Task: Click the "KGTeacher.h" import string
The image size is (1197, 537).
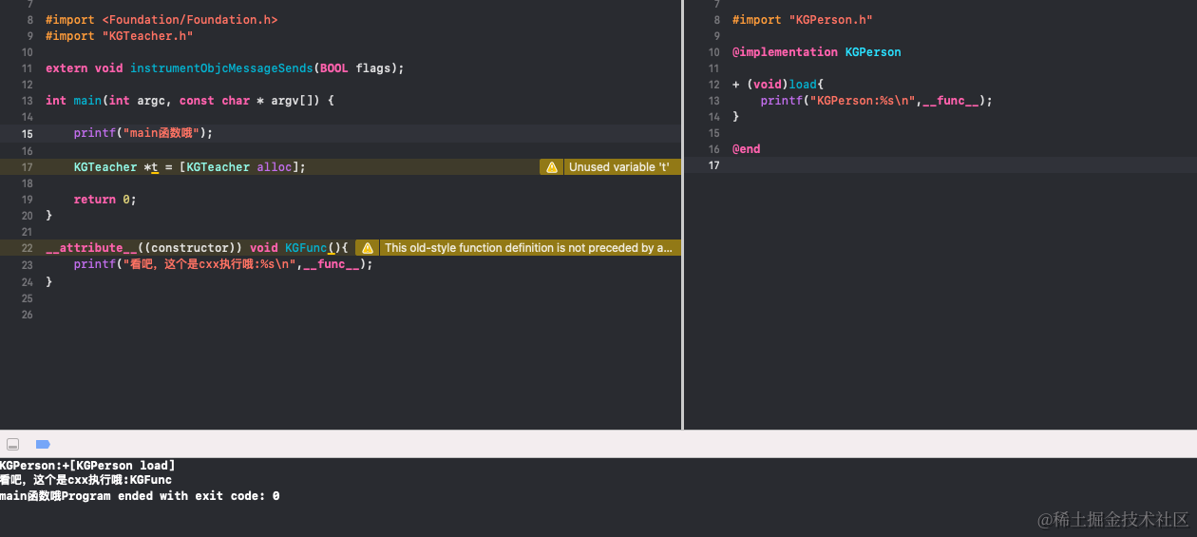Action: pyautogui.click(x=147, y=36)
